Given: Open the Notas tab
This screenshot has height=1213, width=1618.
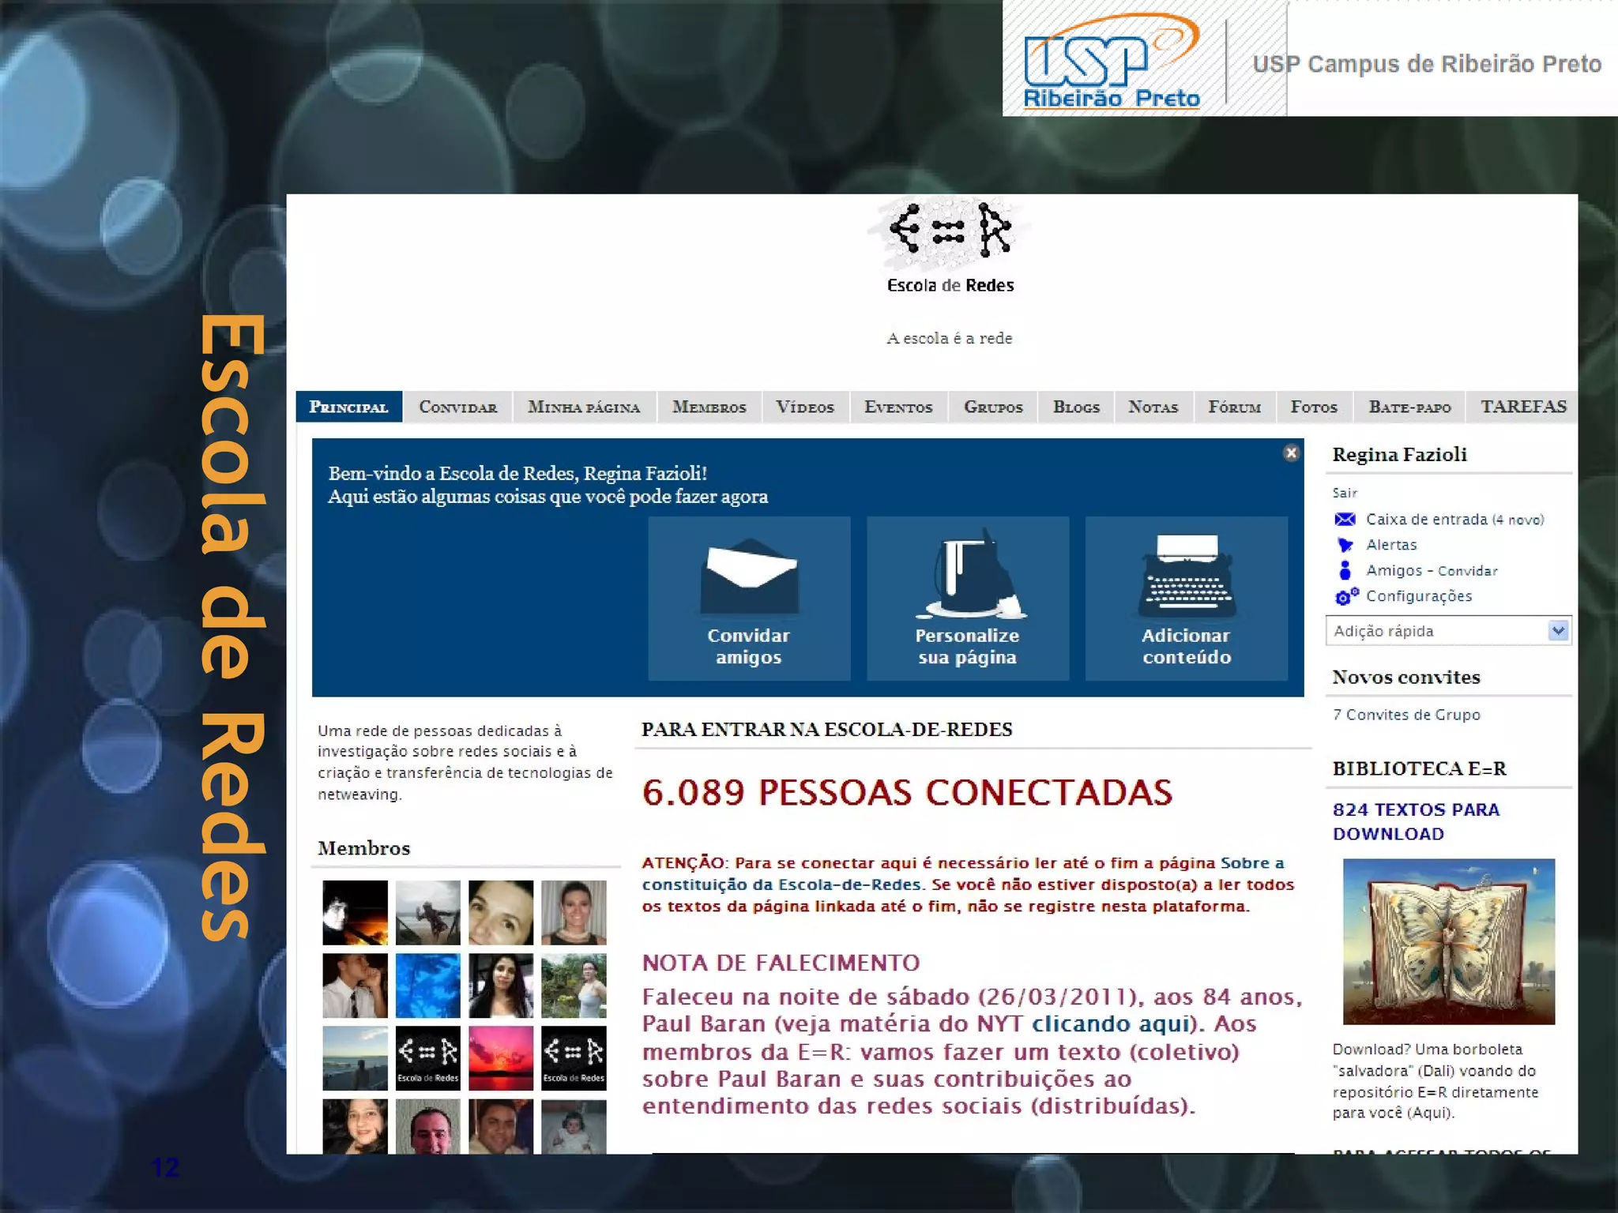Looking at the screenshot, I should pos(1153,407).
